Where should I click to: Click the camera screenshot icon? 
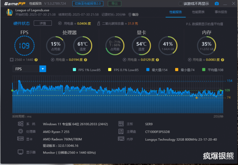point(217,4)
